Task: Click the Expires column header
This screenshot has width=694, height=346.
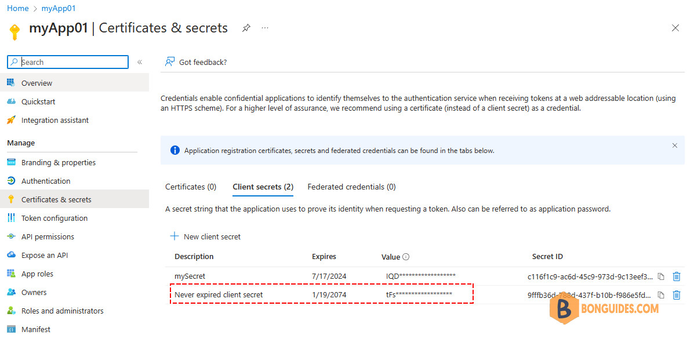Action: (324, 257)
